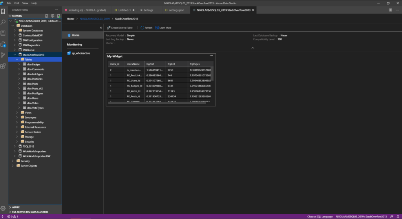Collapse the Databases folder
402x219 pixels.
point(13,25)
